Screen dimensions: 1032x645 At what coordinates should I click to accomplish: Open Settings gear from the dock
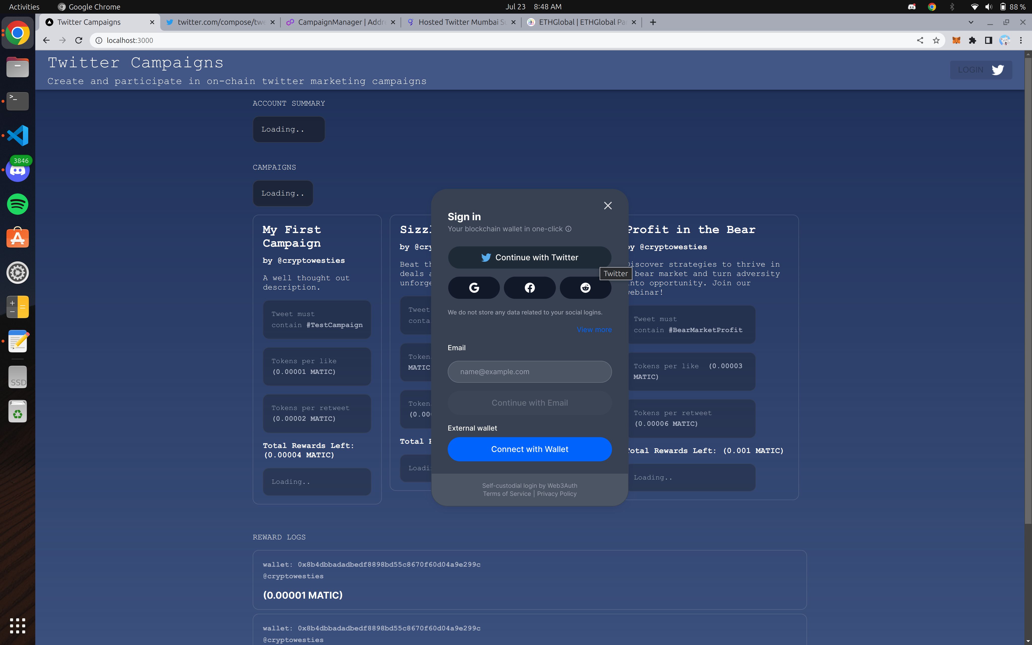click(x=17, y=273)
